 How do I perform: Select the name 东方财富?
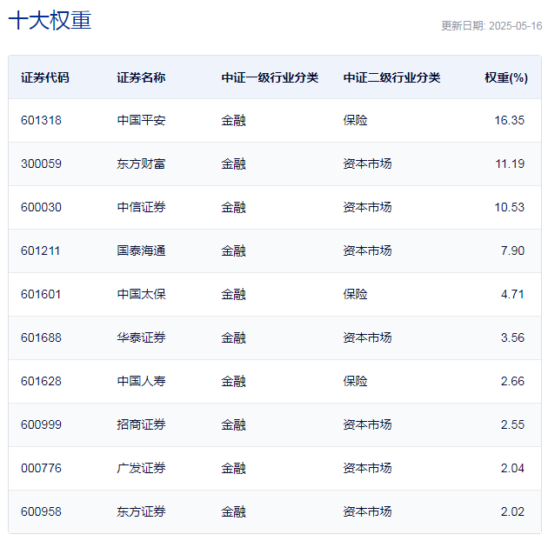pos(141,164)
